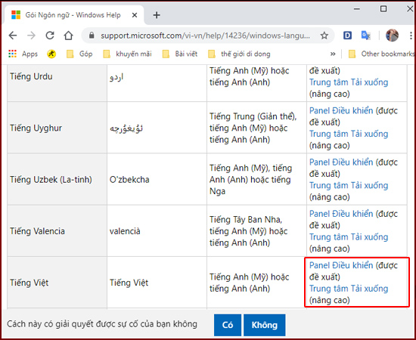The height and width of the screenshot is (340, 416).
Task: Open Panel Điều khiển link for Tiếng Việt
Action: pos(341,265)
